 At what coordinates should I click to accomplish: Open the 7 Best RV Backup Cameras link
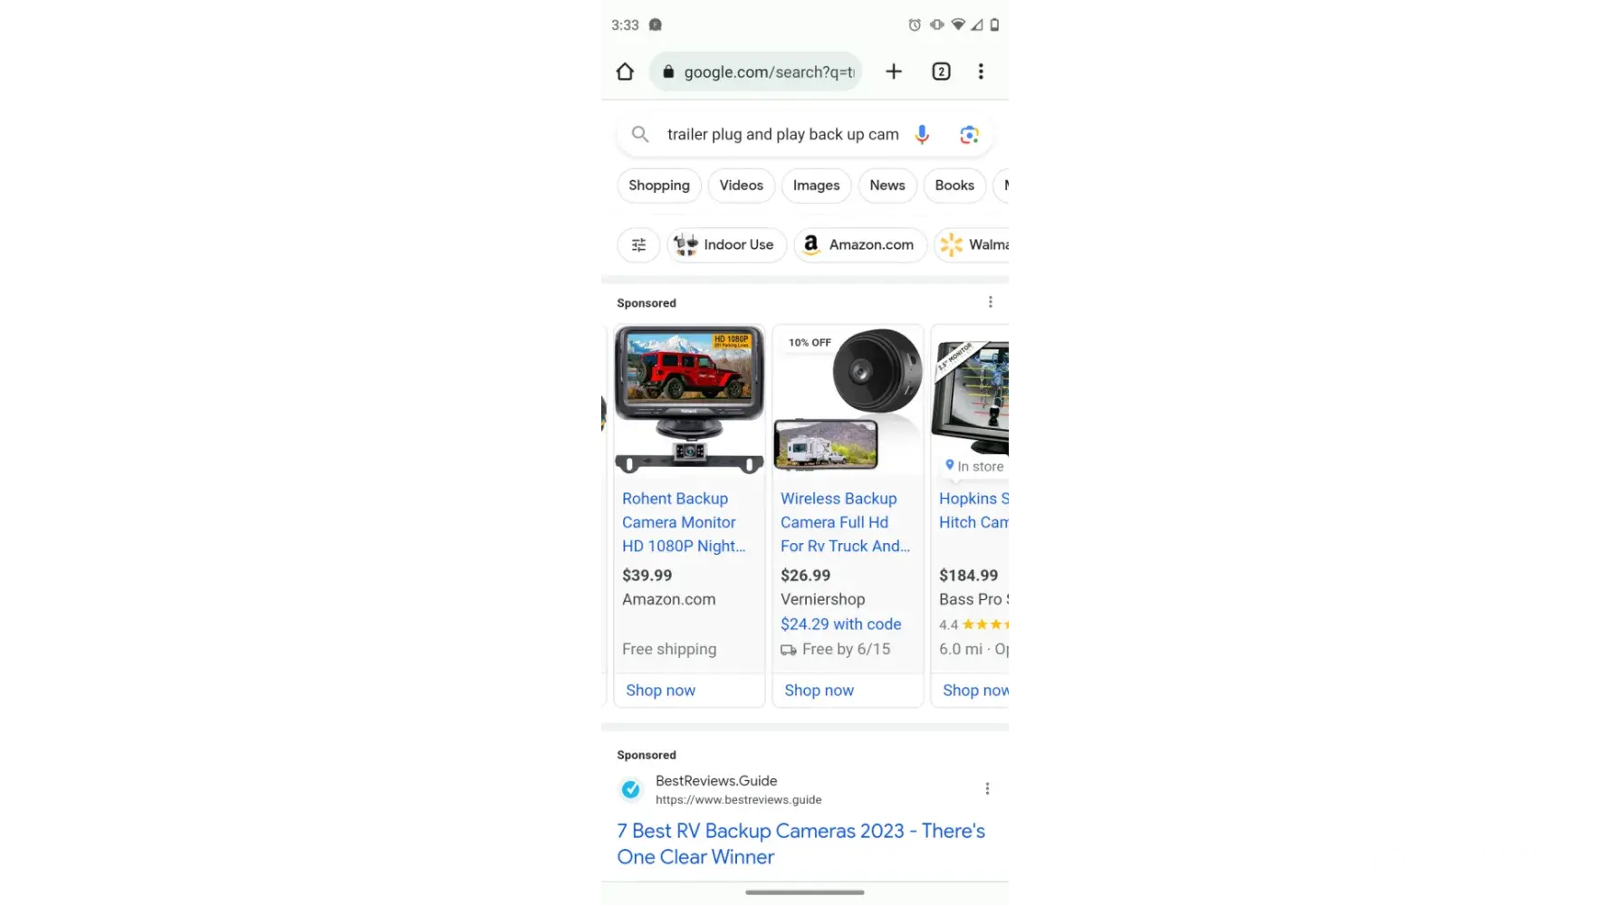(801, 843)
